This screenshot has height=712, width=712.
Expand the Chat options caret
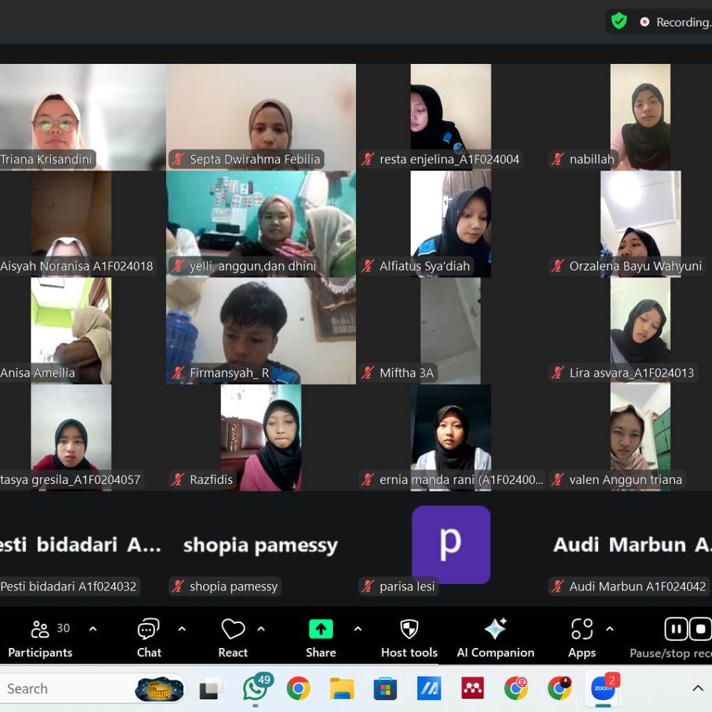pos(182,629)
